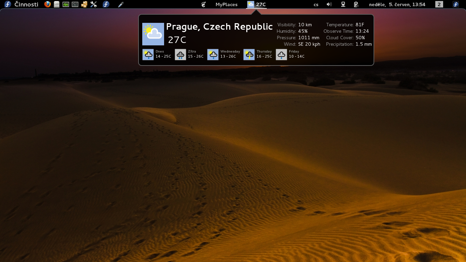Click the workspace indicator showing 2
The width and height of the screenshot is (466, 262).
439,4
